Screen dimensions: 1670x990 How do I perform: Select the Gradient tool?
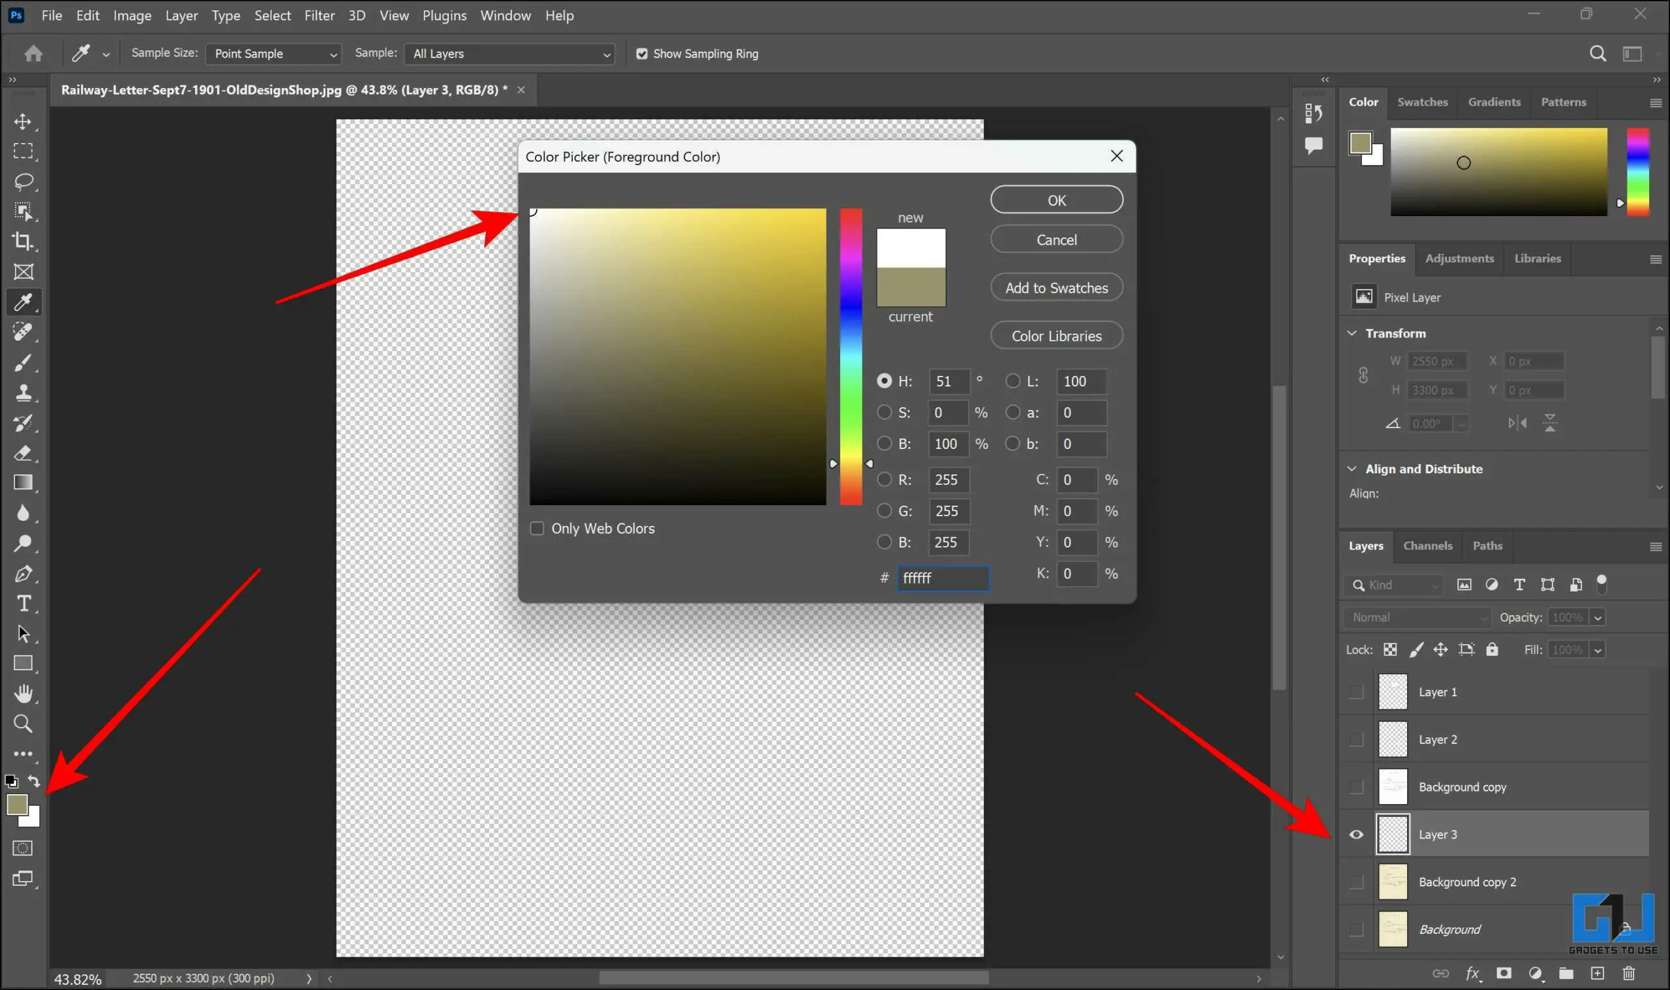click(x=23, y=483)
